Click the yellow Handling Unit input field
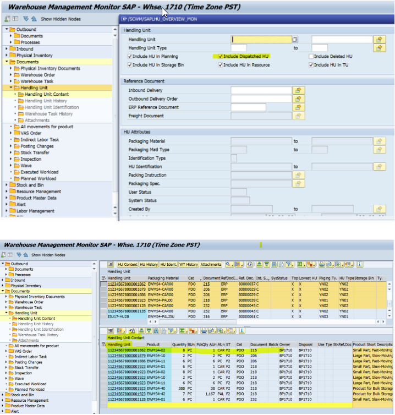The image size is (395, 415). (261, 40)
